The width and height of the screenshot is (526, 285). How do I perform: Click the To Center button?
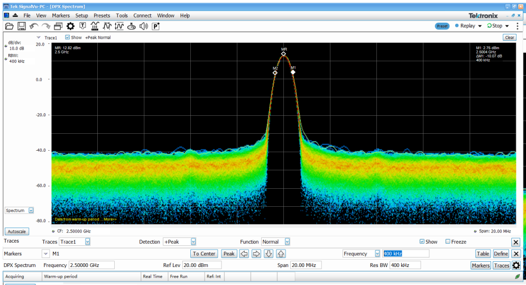[204, 254]
